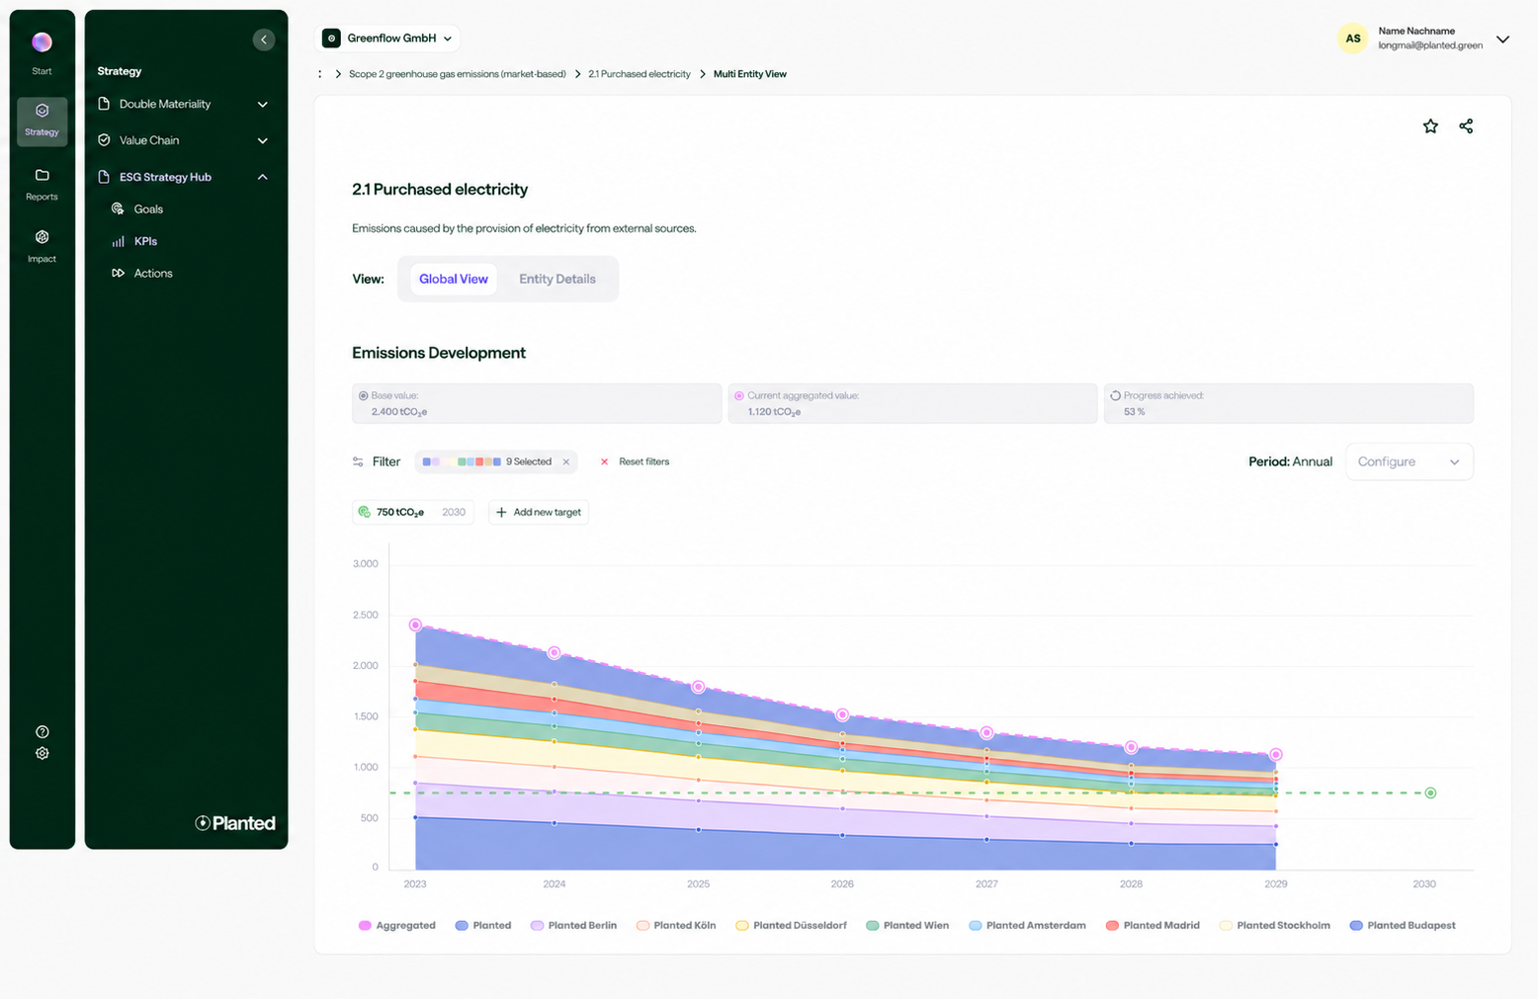
Task: Click the share icon
Action: click(x=1466, y=125)
